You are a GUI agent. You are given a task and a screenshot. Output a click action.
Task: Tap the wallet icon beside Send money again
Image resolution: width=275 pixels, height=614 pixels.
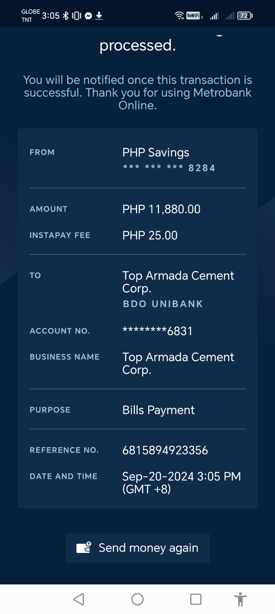(x=84, y=547)
